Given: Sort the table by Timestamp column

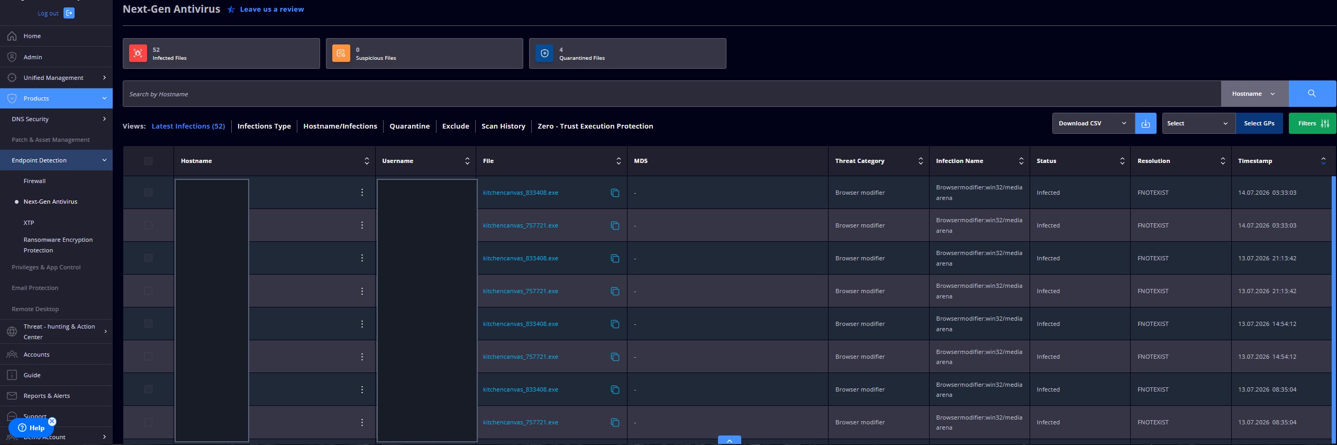Looking at the screenshot, I should tap(1323, 161).
